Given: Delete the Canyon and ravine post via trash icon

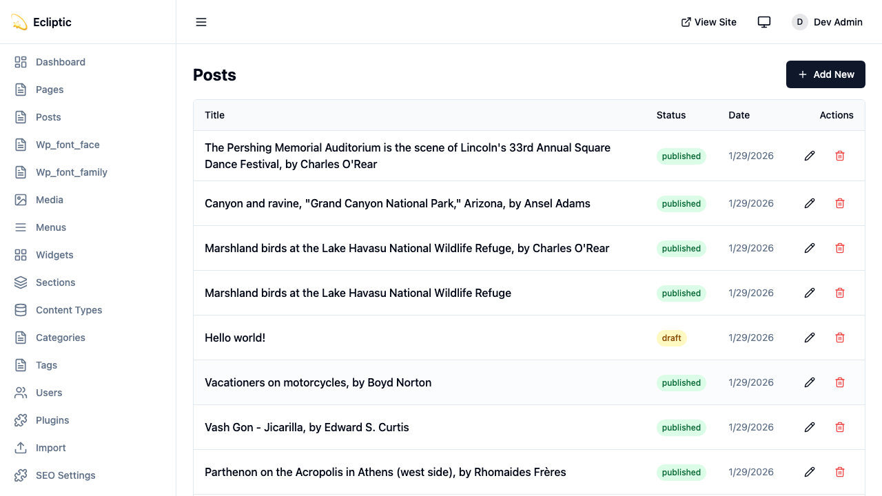Looking at the screenshot, I should 840,203.
